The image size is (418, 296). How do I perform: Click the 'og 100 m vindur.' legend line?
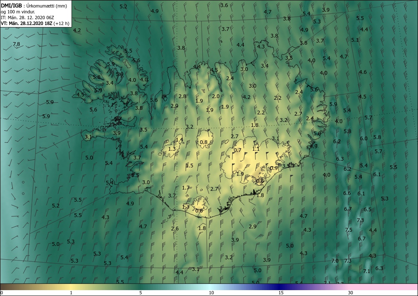click(18, 11)
